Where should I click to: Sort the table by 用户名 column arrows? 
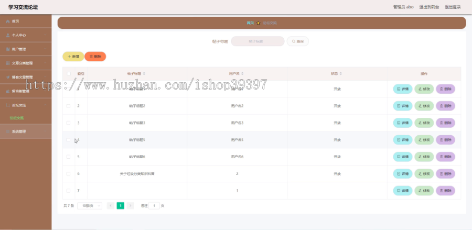242,74
